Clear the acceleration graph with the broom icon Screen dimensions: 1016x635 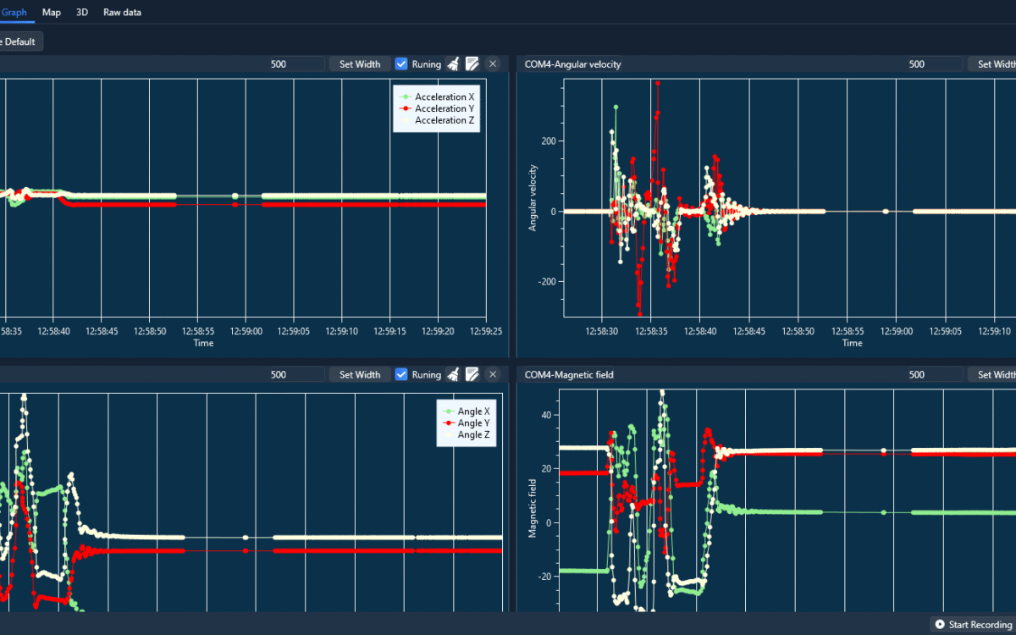(453, 64)
